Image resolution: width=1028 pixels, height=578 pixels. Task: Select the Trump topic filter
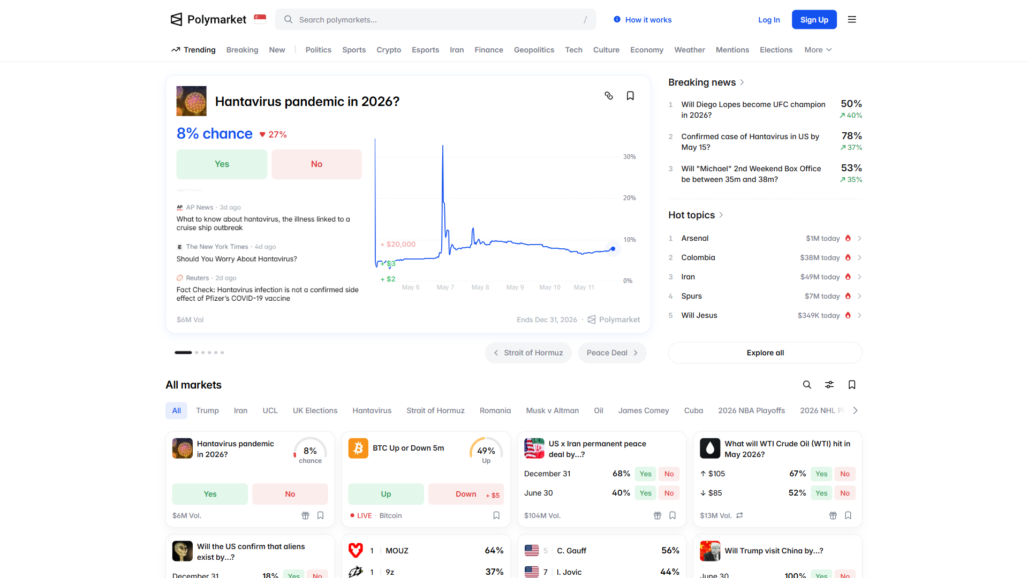pos(207,410)
